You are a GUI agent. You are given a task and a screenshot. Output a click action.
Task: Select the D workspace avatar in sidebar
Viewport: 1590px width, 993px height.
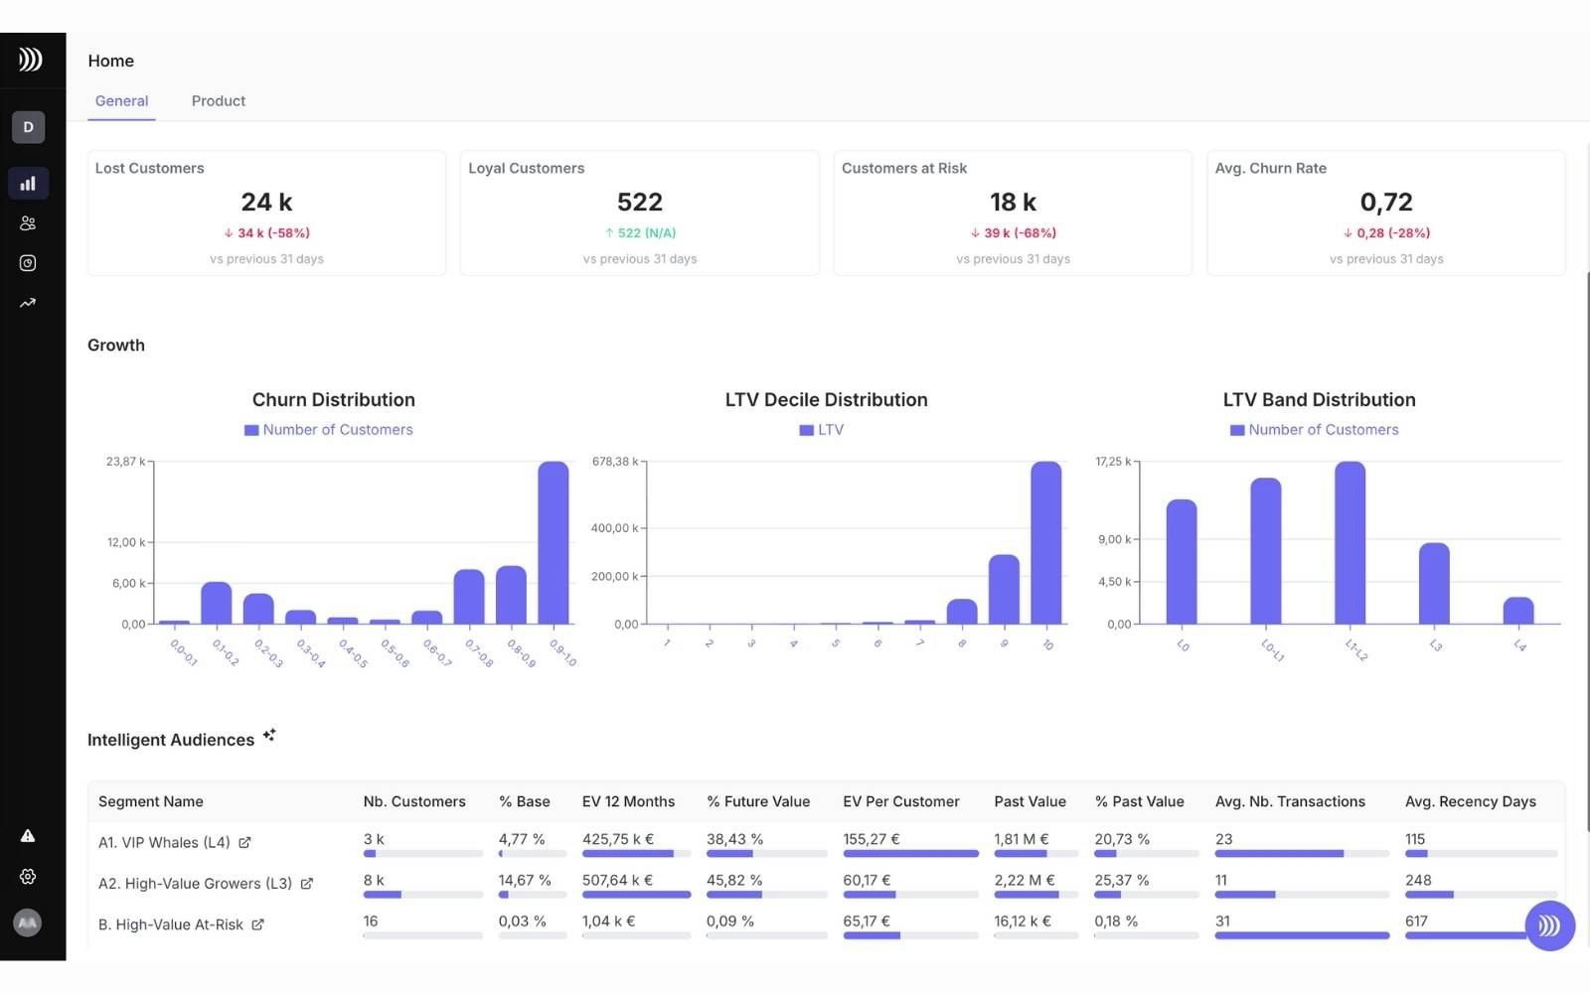click(27, 127)
